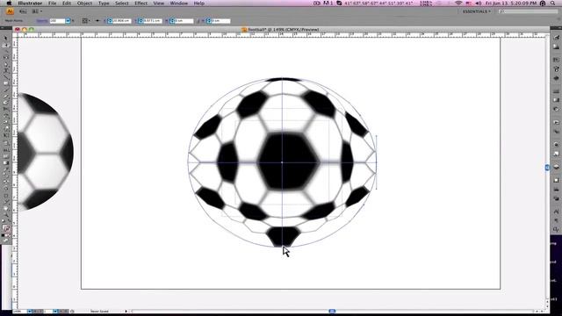Open the Window menu

click(x=179, y=4)
